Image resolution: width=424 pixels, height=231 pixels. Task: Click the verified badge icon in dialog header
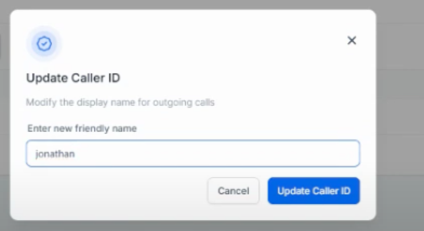(44, 44)
